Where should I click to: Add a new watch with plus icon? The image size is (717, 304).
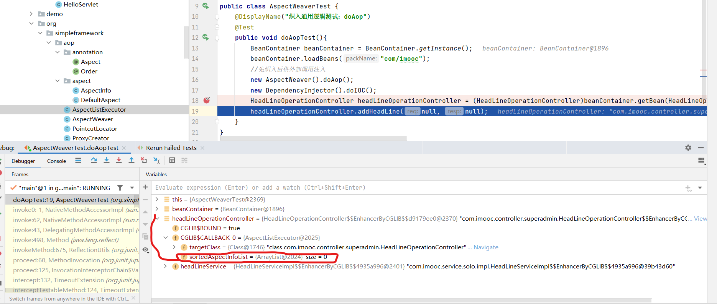pos(145,187)
